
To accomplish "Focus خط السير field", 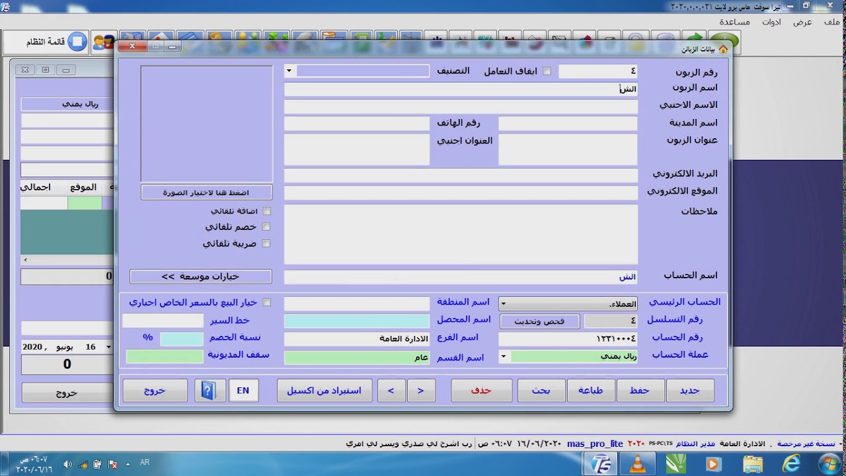I will (x=163, y=321).
